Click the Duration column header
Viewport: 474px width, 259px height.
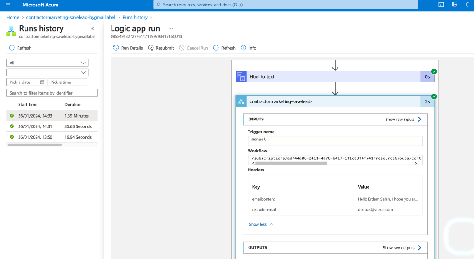click(73, 104)
